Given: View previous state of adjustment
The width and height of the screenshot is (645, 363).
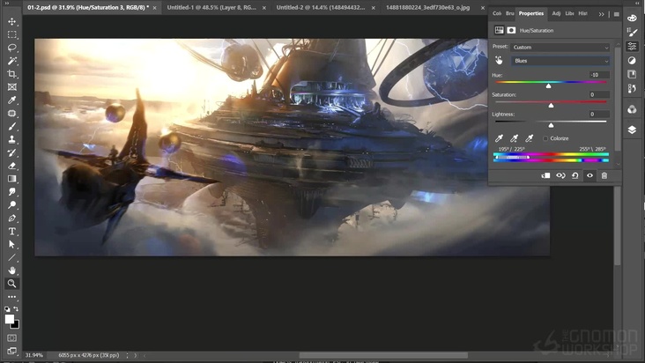Looking at the screenshot, I should click(560, 175).
